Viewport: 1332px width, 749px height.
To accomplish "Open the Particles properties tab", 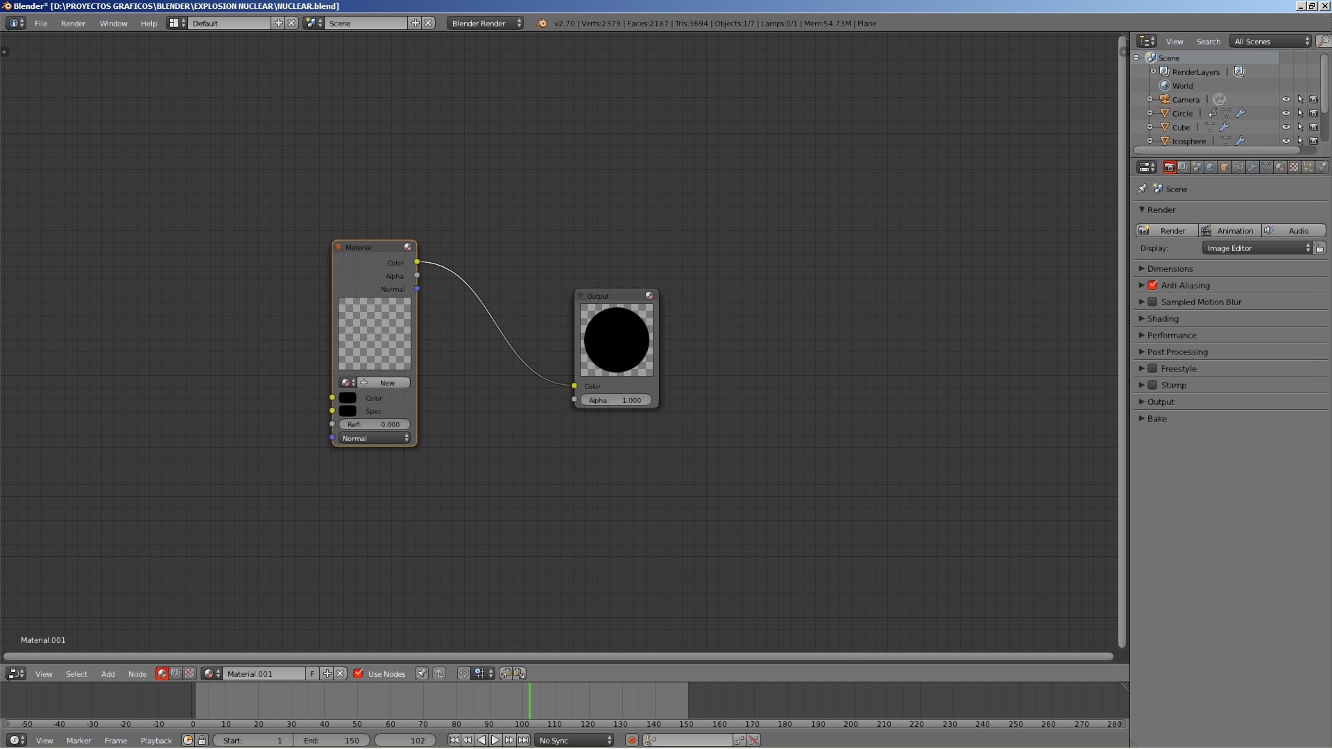I will (1308, 167).
